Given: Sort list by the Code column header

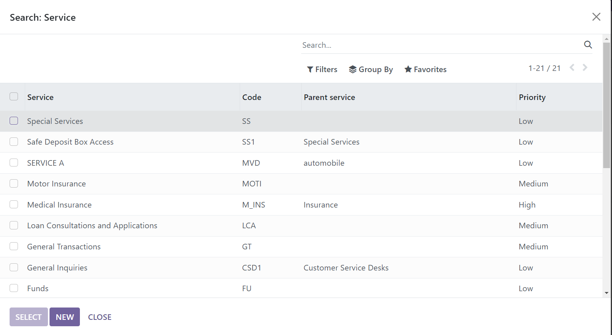Looking at the screenshot, I should [252, 97].
